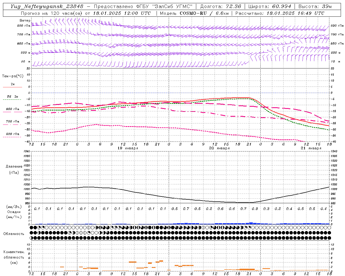Click the model name COSMO-RU / 6.6км
Screen dimensions: 345x276
coord(204,13)
